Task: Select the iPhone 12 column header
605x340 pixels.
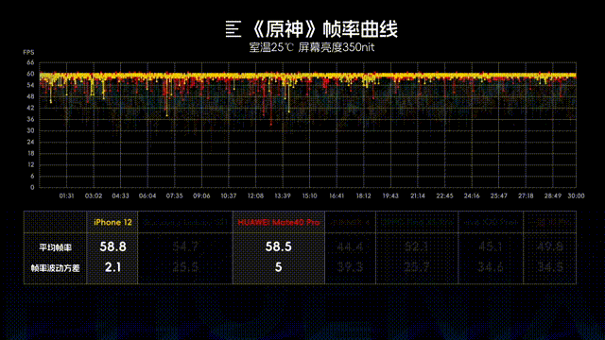Action: (x=112, y=223)
